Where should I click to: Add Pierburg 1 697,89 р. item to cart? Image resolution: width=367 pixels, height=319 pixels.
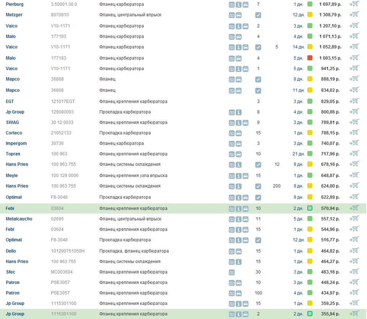tap(354, 4)
